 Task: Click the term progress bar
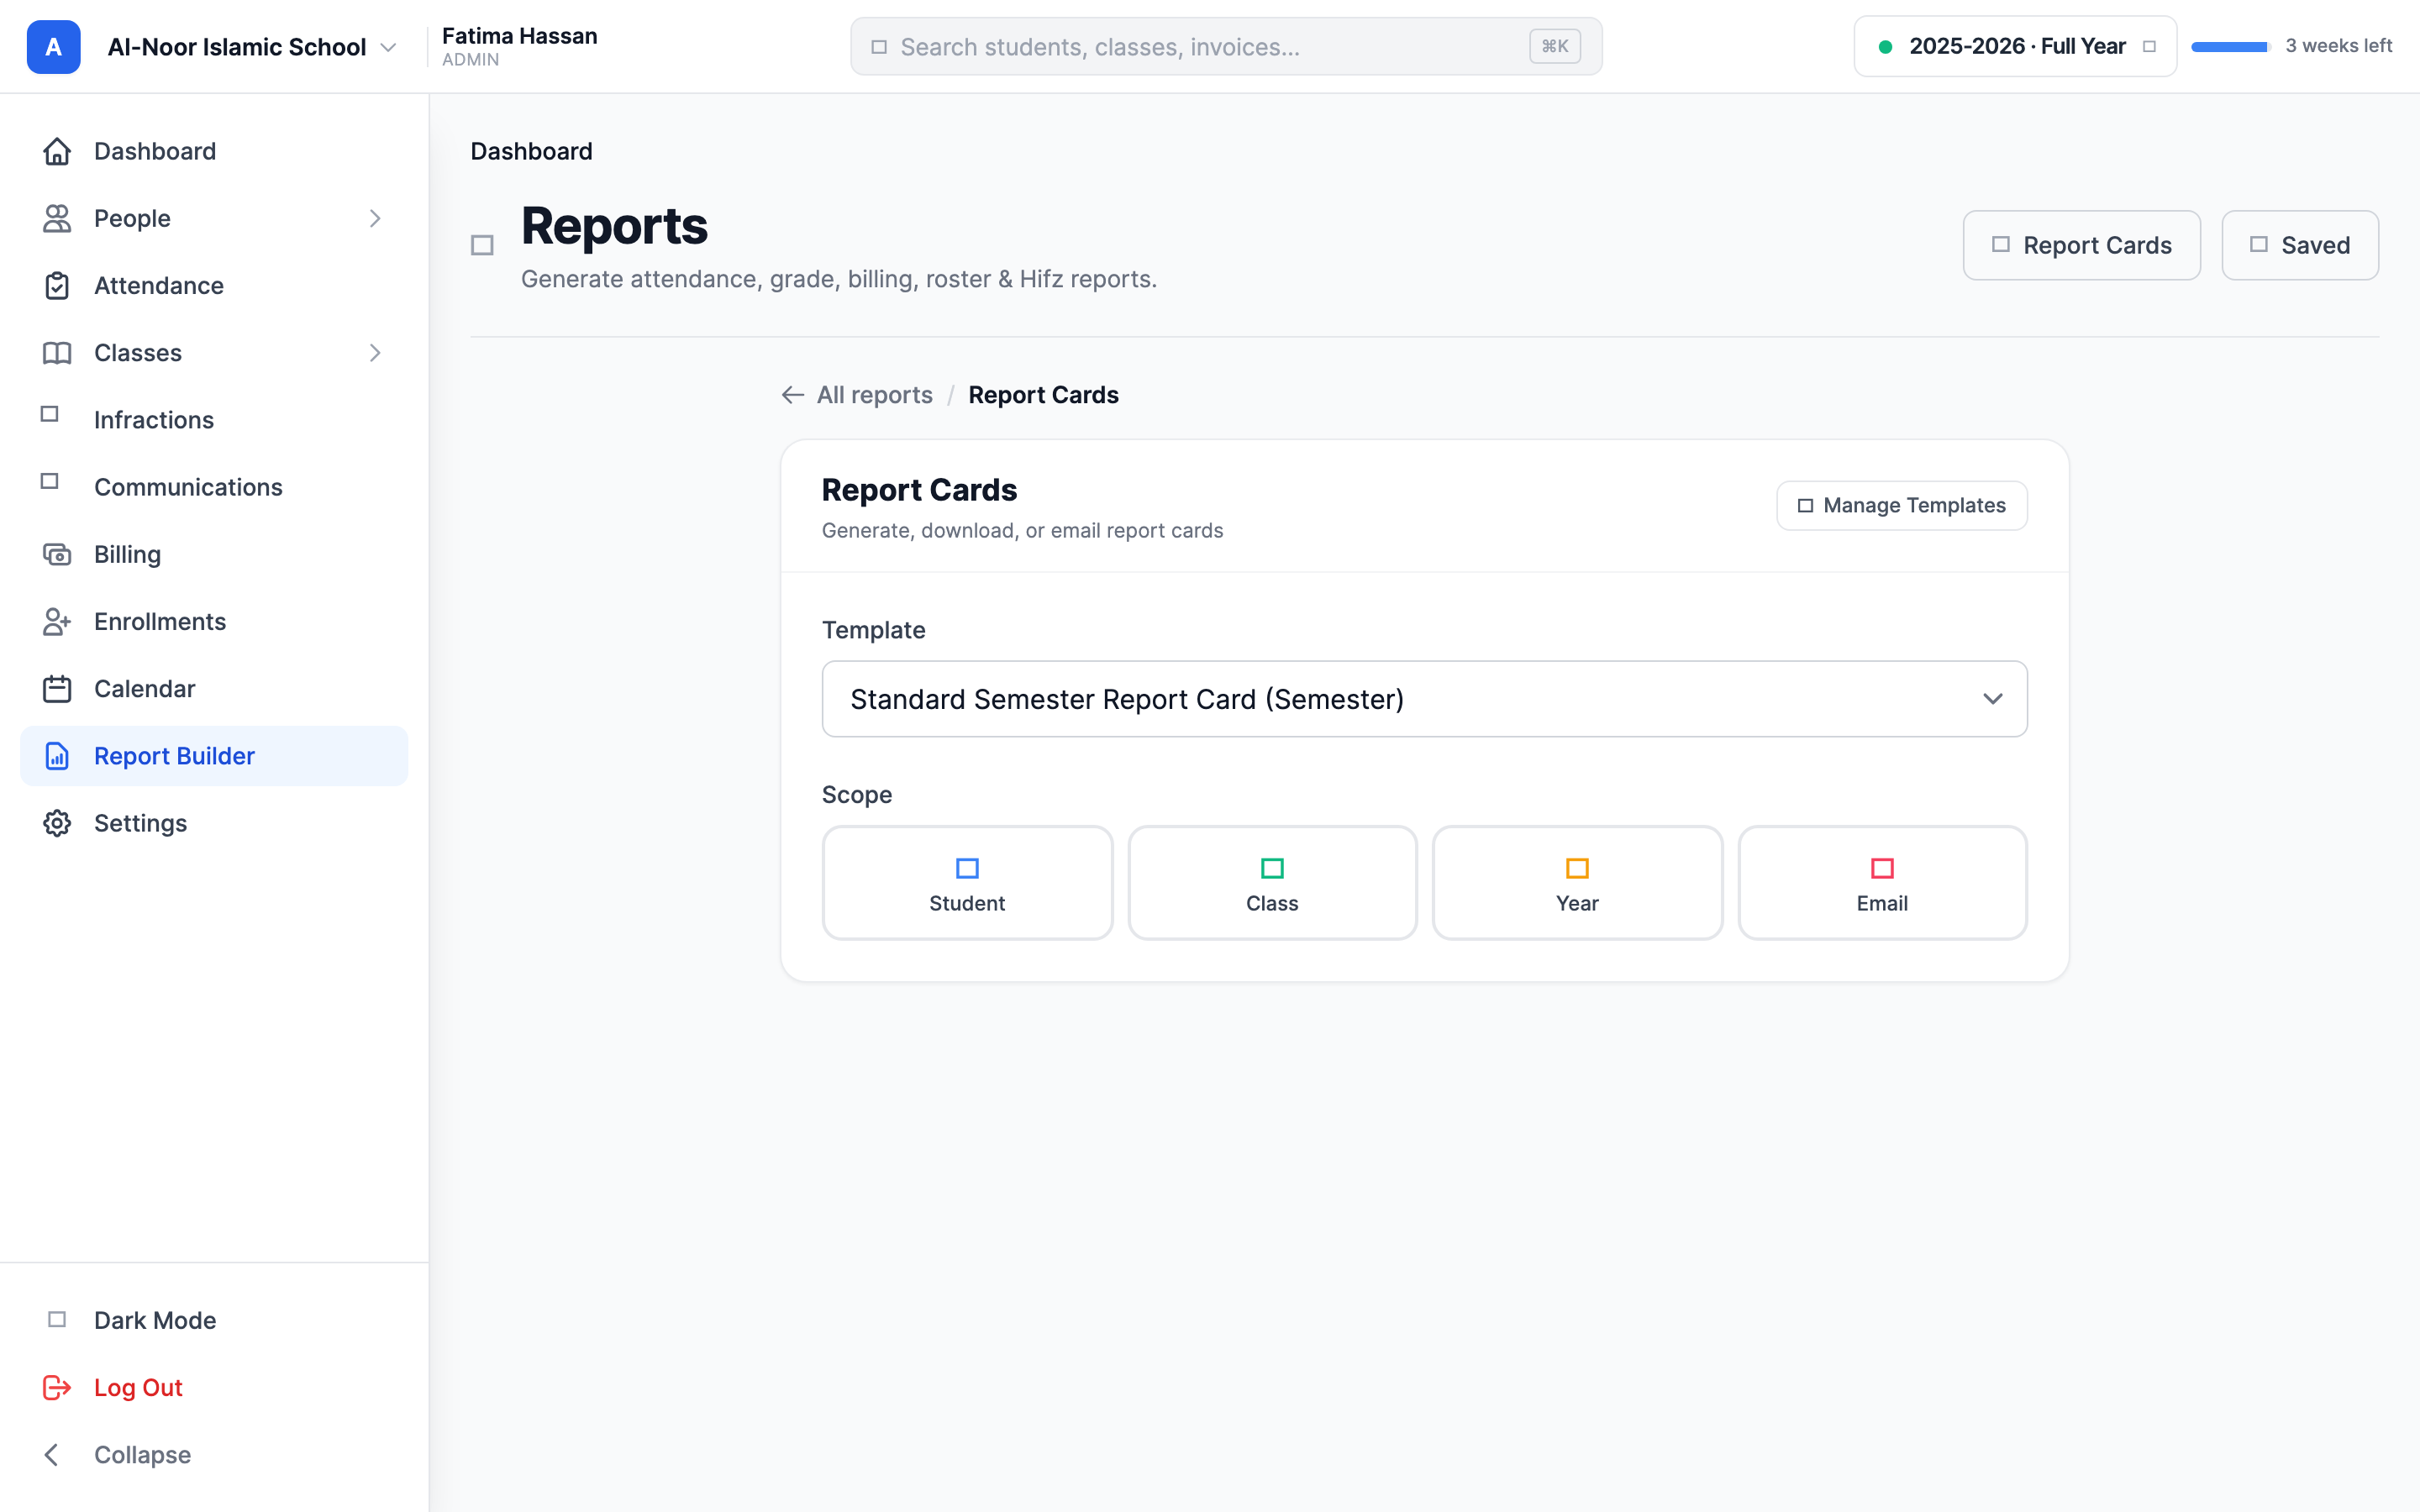click(2230, 47)
